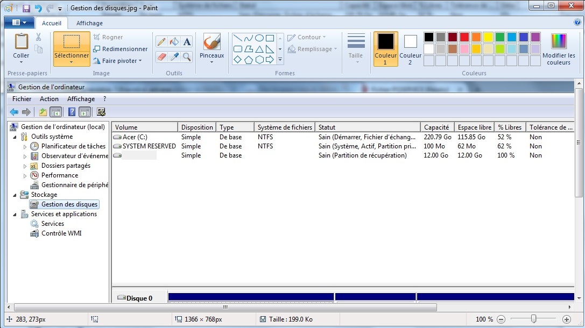
Task: Click "Contrôle WMI" in the pictured tree
Action: (61, 233)
